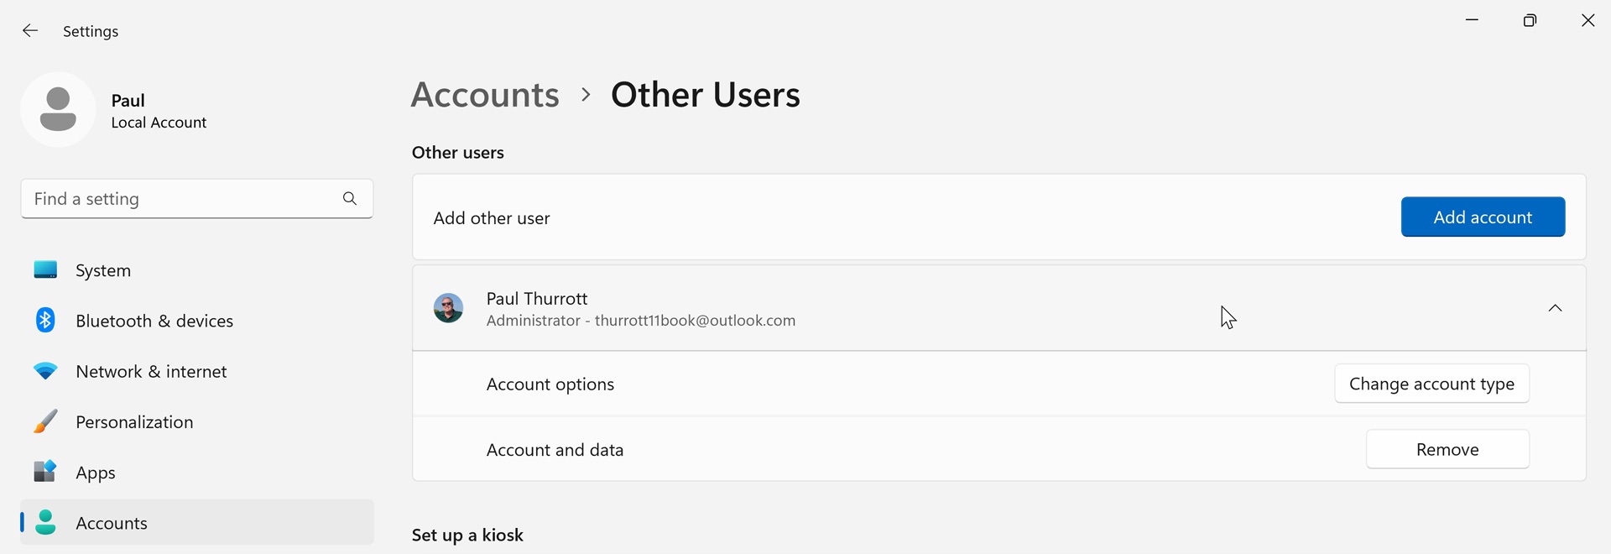Screen dimensions: 1611x554
Task: Maximize or restore the Settings window
Action: [x=1530, y=21]
